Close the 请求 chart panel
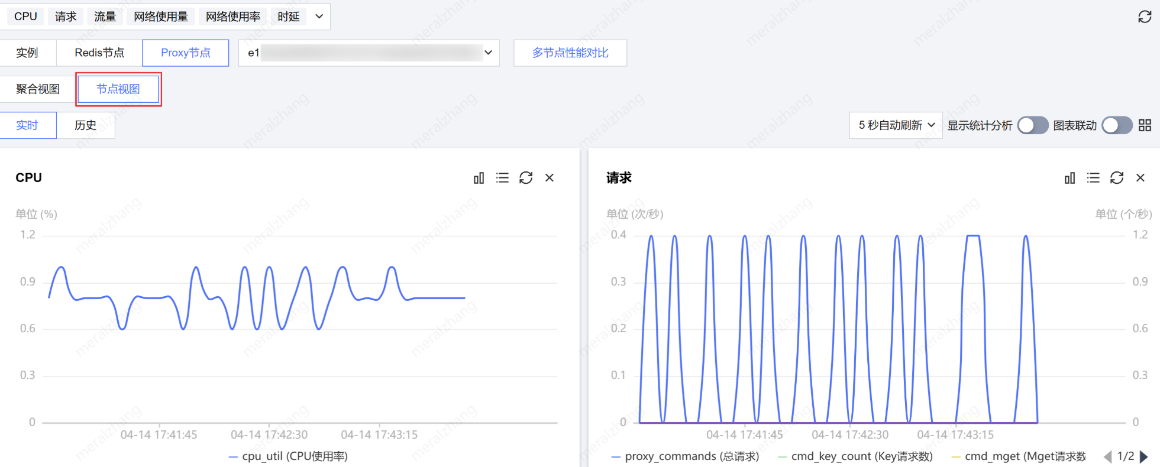 tap(1140, 178)
